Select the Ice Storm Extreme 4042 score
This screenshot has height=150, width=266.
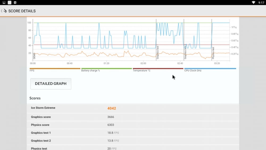111,108
